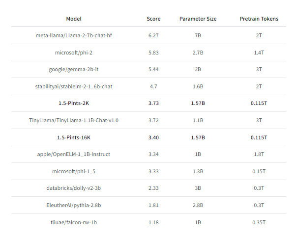Select meta-llama/Llama-2-7b-chat-hf model name
The height and width of the screenshot is (237, 296).
pos(74,35)
